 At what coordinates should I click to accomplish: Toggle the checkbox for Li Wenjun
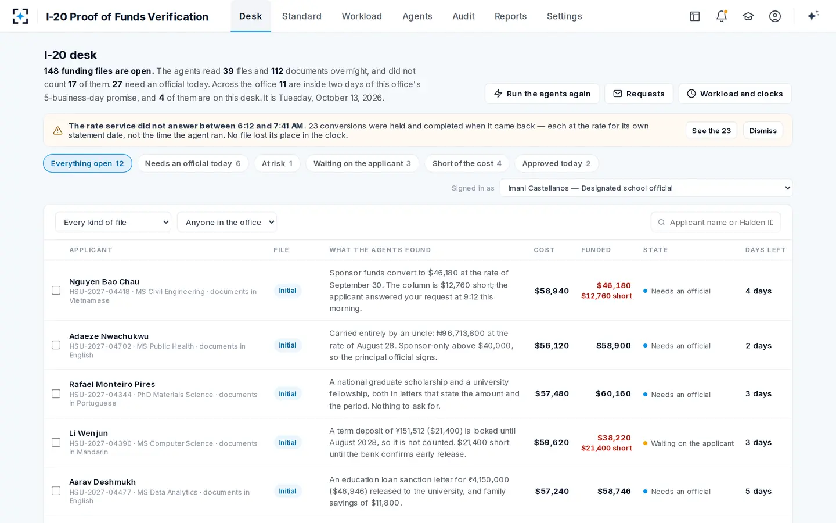[x=56, y=443]
